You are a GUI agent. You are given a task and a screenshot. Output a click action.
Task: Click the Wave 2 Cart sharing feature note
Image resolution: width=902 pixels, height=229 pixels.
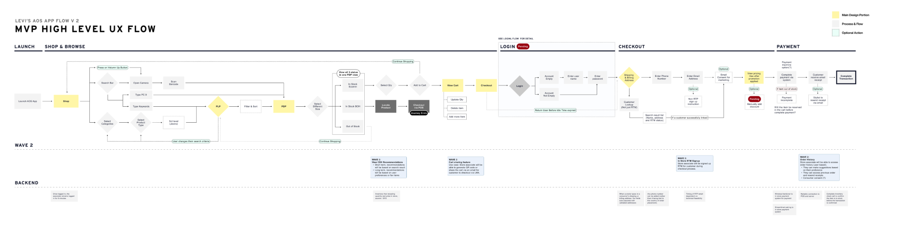click(x=466, y=166)
